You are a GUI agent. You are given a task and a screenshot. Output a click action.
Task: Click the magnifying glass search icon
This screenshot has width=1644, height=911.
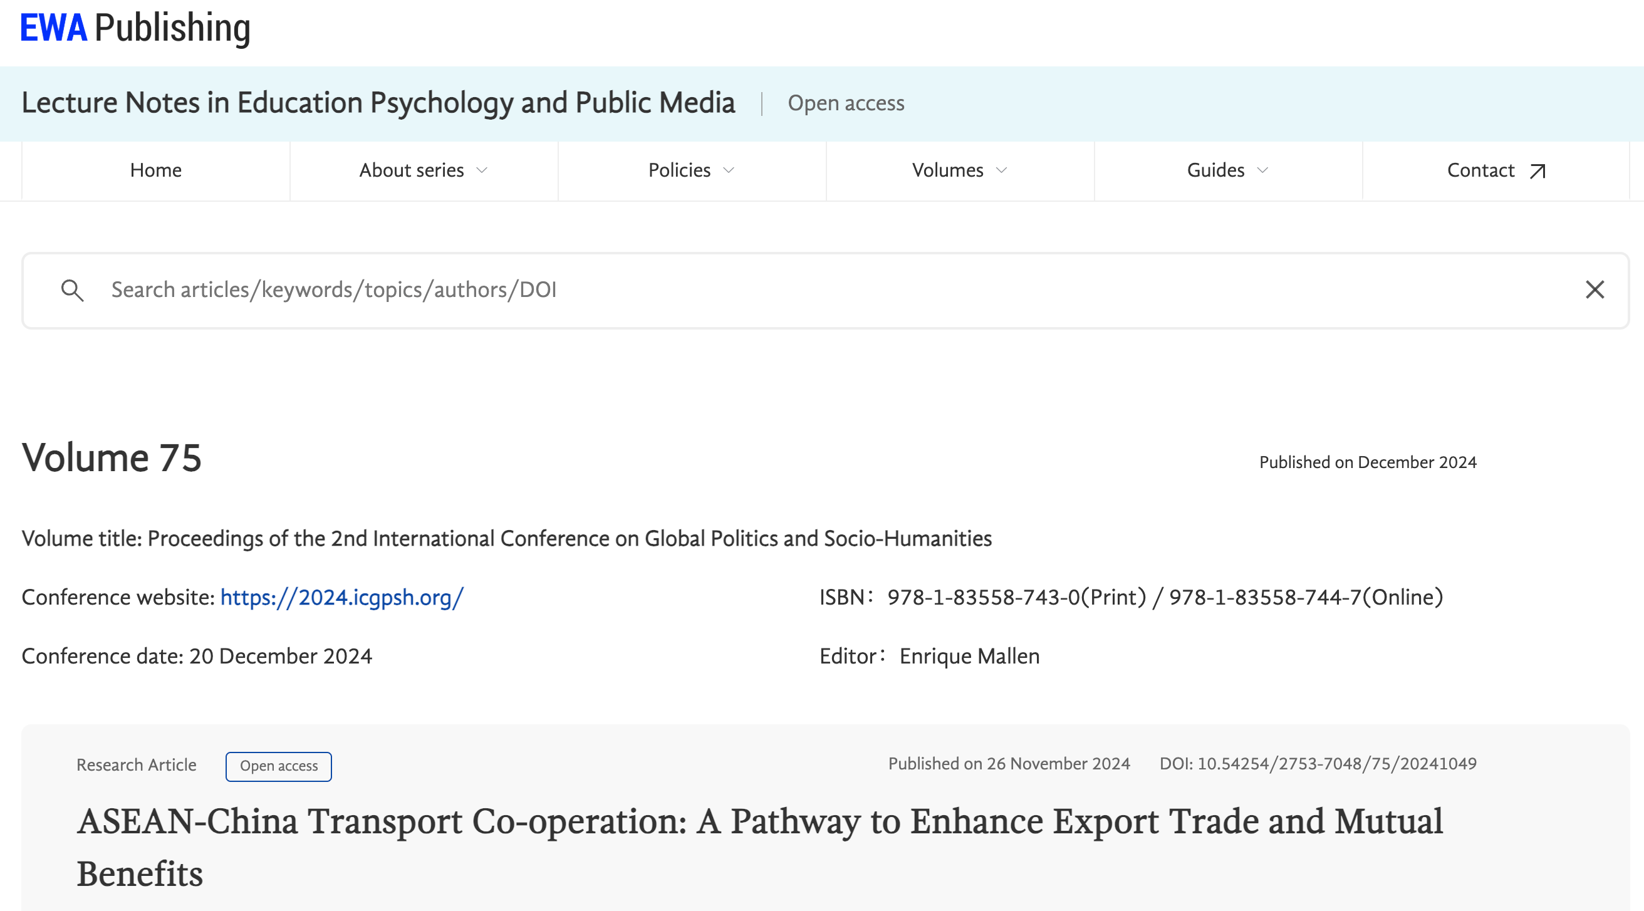tap(72, 291)
